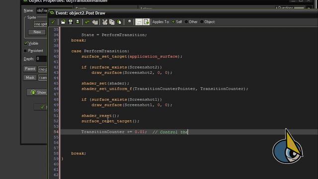Save code to file icon
The height and width of the screenshot is (179, 318).
click(x=71, y=22)
